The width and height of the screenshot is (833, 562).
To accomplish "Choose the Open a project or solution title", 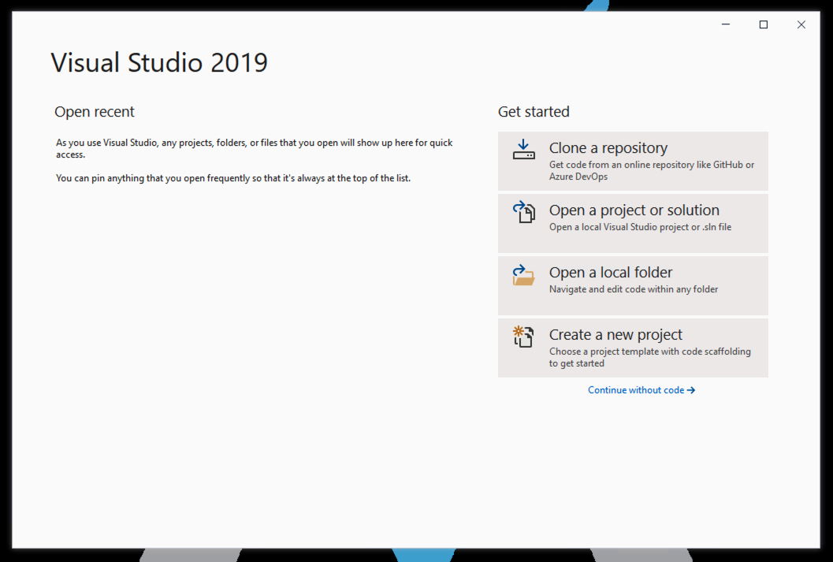I will pos(634,210).
